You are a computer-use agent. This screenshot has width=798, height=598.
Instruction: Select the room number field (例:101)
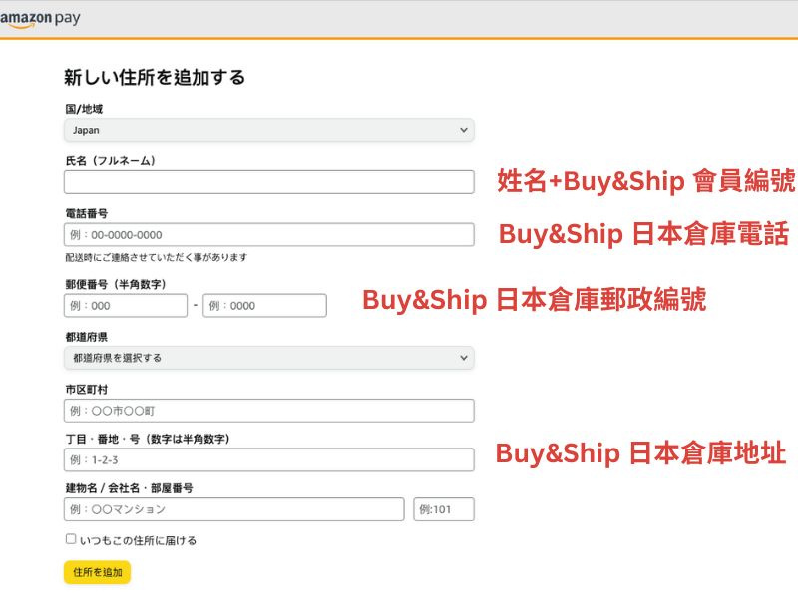pyautogui.click(x=444, y=509)
